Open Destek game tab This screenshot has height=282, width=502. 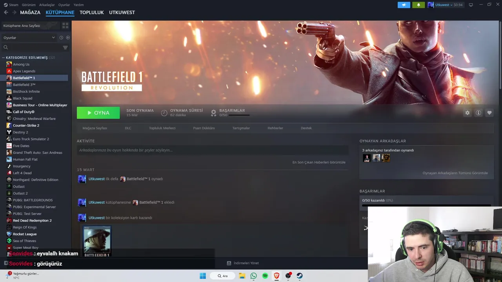(x=306, y=128)
